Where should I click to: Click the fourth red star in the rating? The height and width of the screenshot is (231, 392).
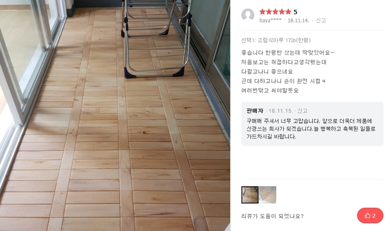click(282, 11)
